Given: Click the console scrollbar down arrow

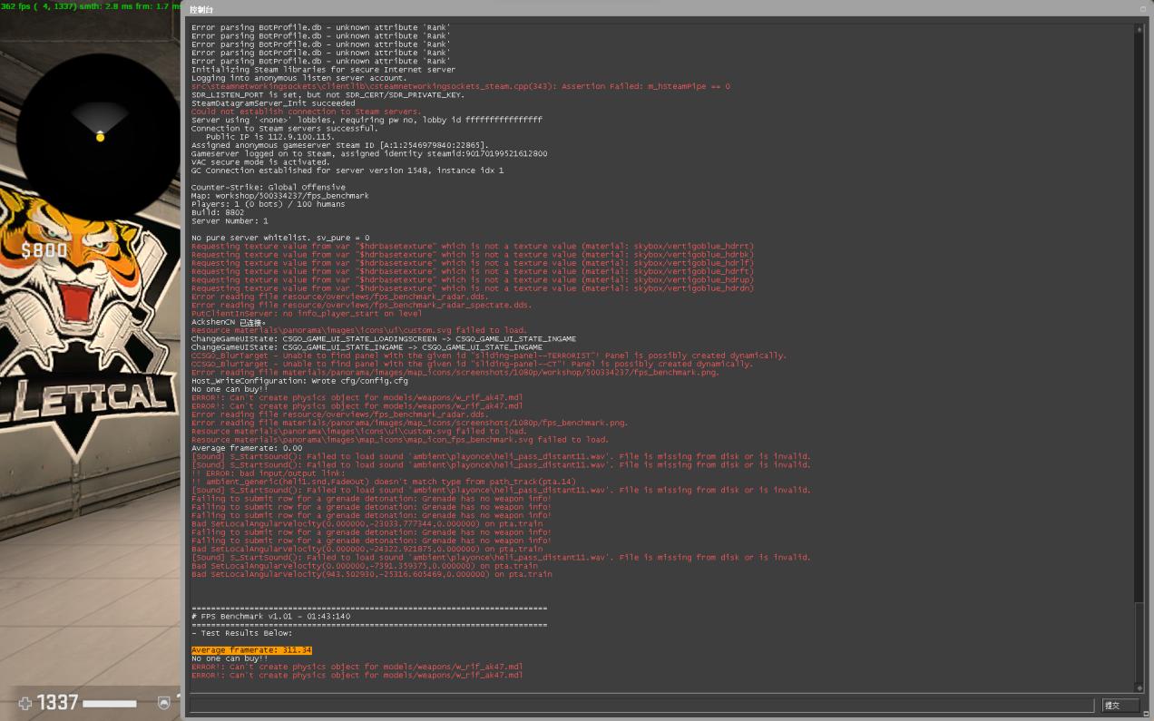Looking at the screenshot, I should coord(1139,687).
